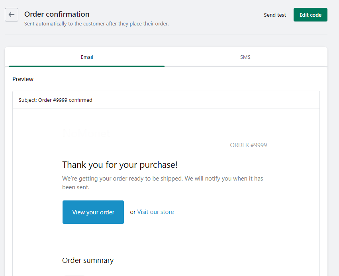
Task: Click the ORDER #9999 label
Action: (248, 145)
